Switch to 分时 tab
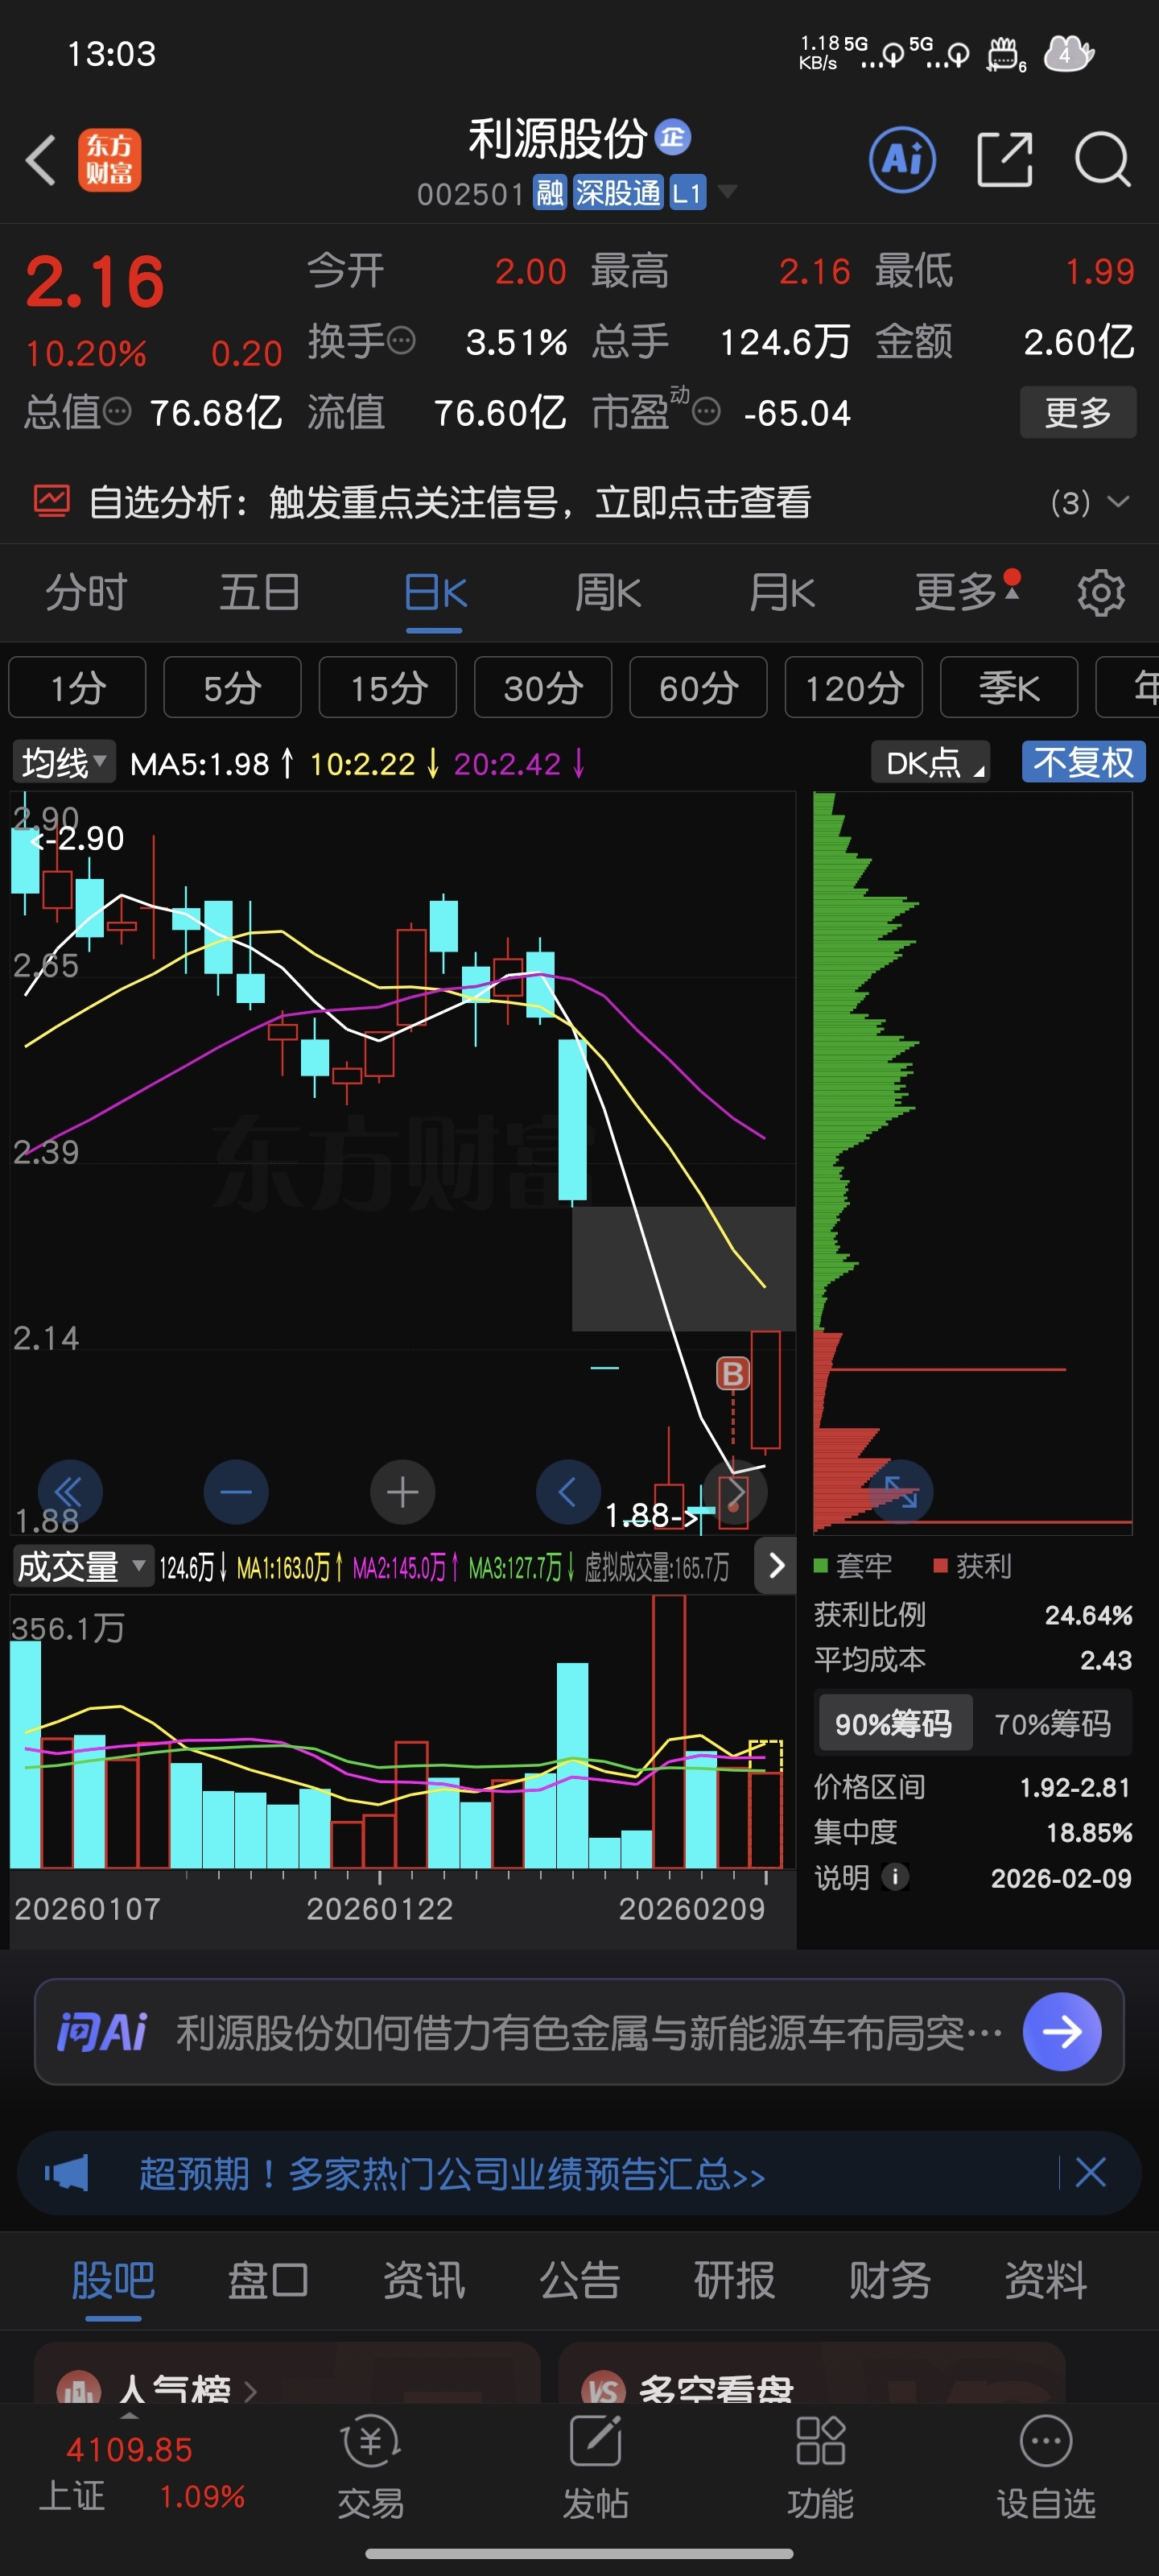The width and height of the screenshot is (1159, 2576). [86, 593]
